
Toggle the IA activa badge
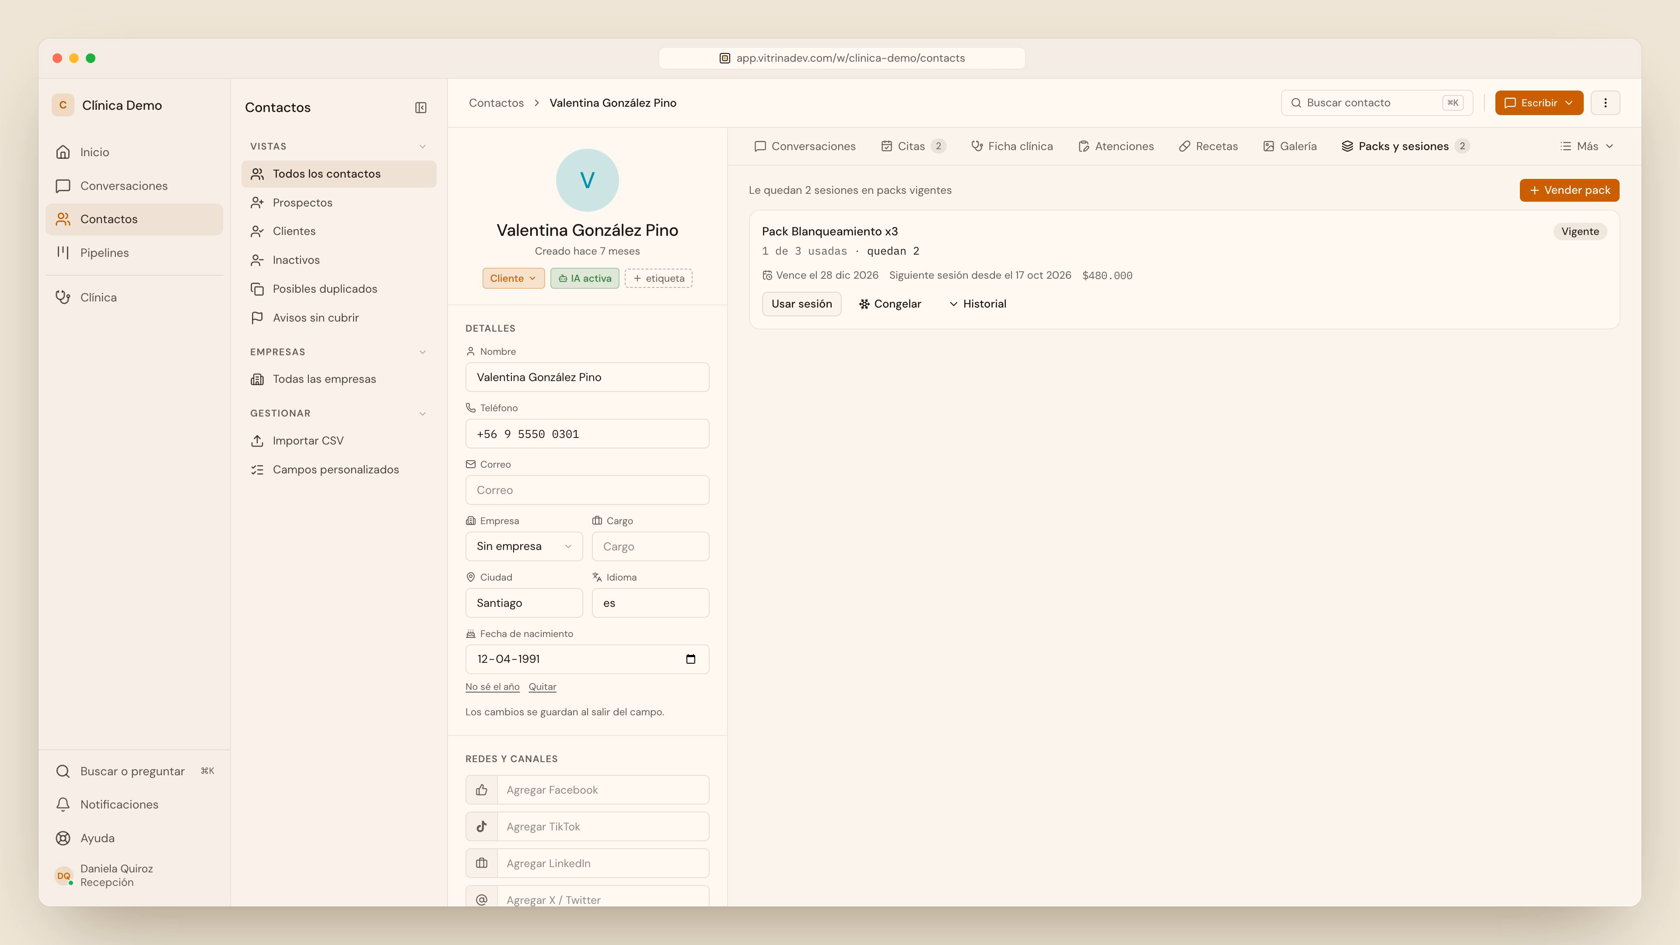(585, 279)
